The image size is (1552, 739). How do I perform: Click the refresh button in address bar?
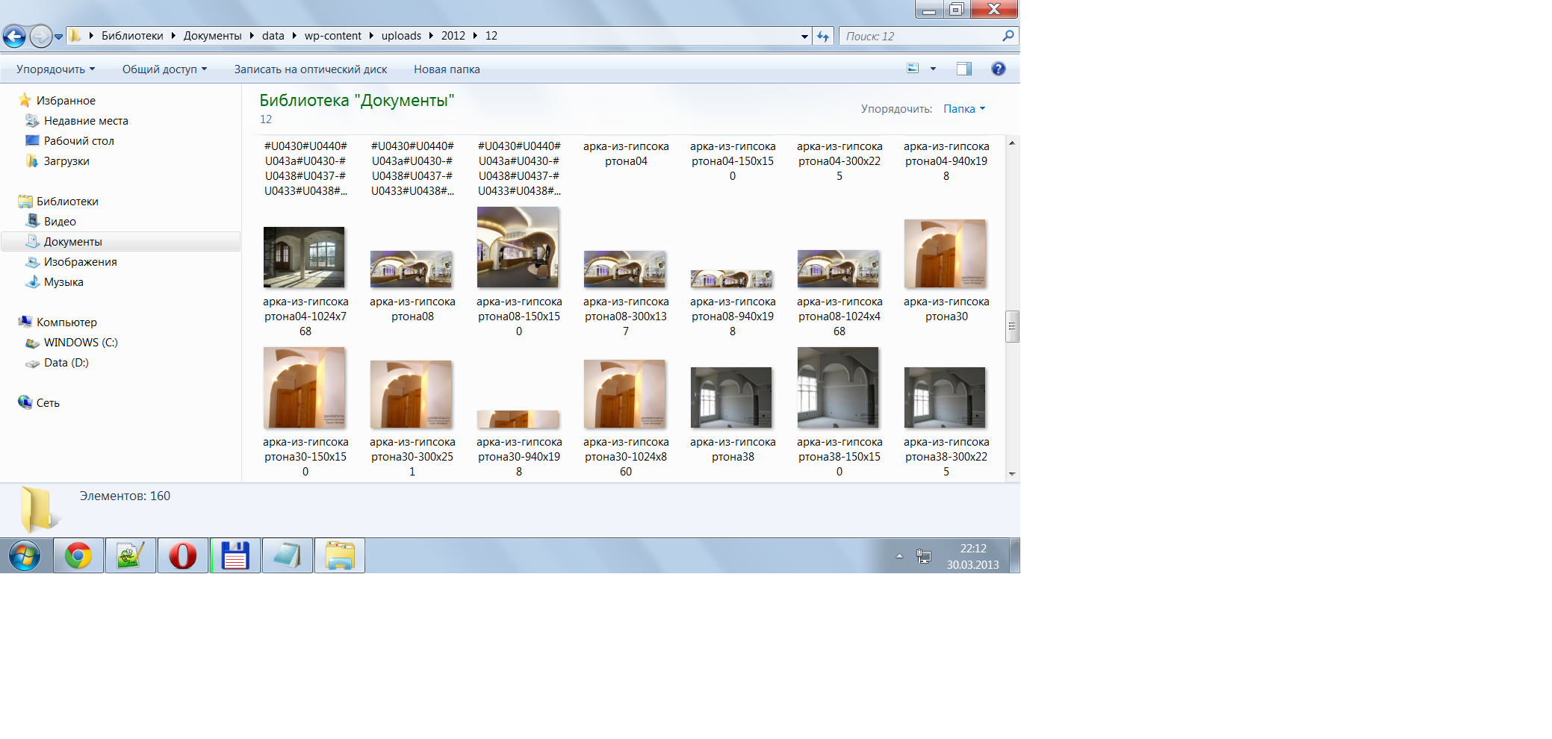[x=823, y=36]
